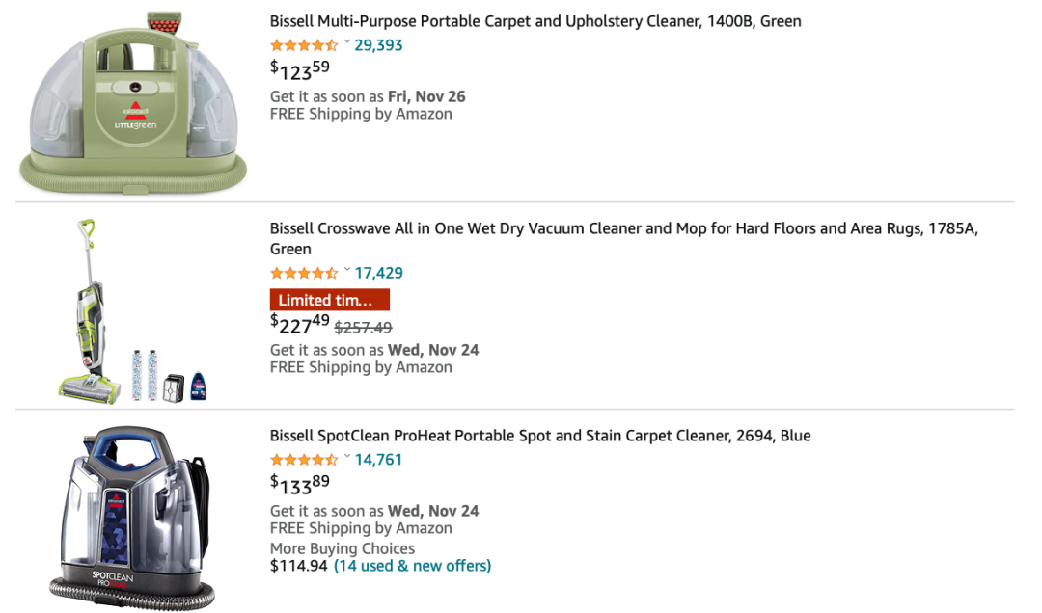1042x613 pixels.
Task: Open the green Bissell Little Green product image
Action: tap(133, 101)
